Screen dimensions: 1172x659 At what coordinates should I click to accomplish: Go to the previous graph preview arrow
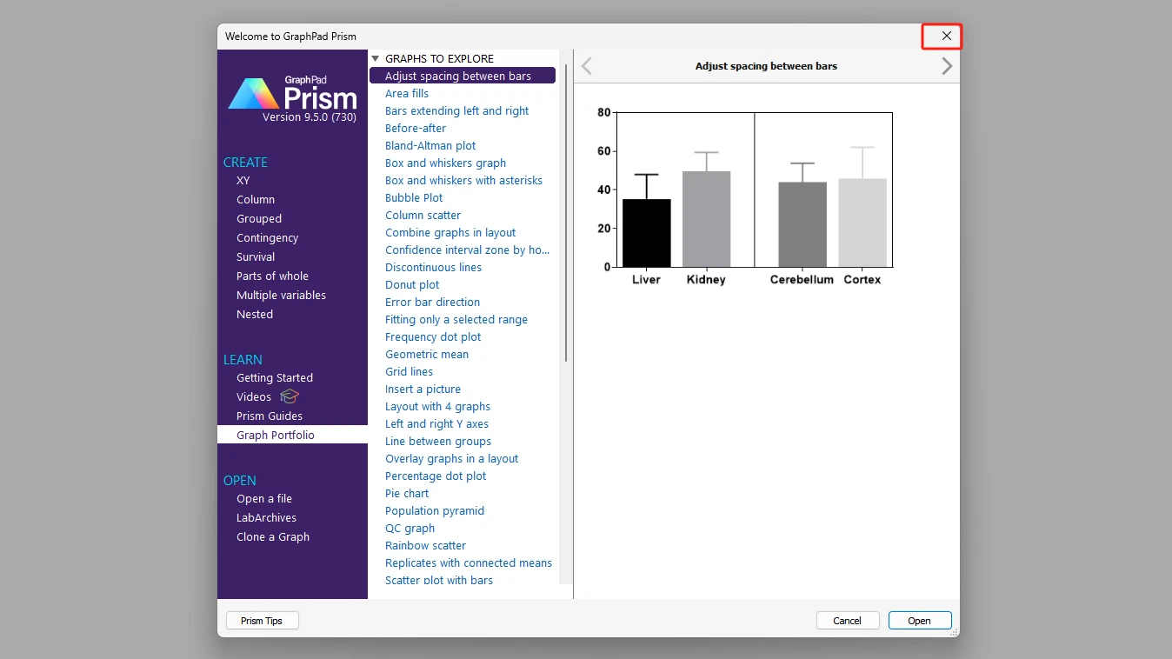click(x=587, y=66)
